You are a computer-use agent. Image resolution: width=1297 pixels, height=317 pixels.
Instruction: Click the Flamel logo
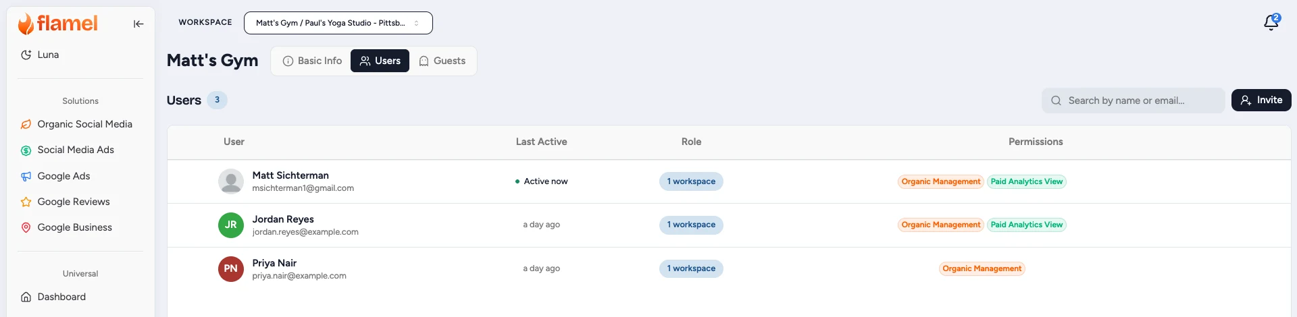[x=57, y=24]
